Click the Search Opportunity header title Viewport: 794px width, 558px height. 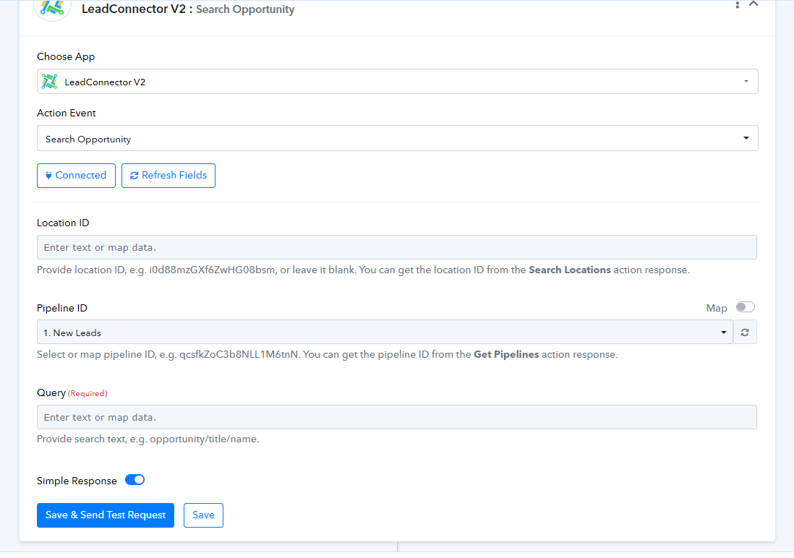(x=245, y=9)
